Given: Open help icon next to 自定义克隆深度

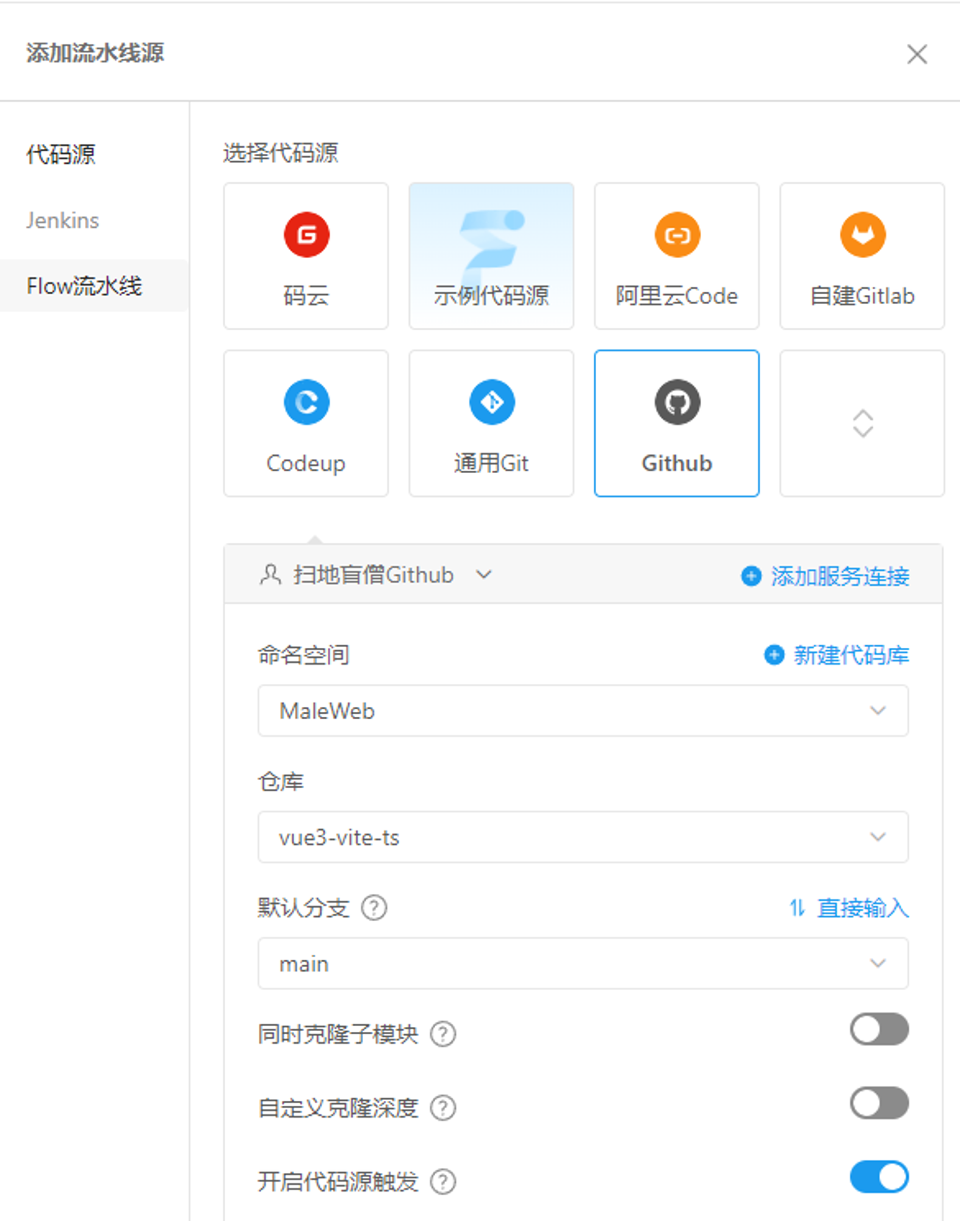Looking at the screenshot, I should click(443, 1107).
